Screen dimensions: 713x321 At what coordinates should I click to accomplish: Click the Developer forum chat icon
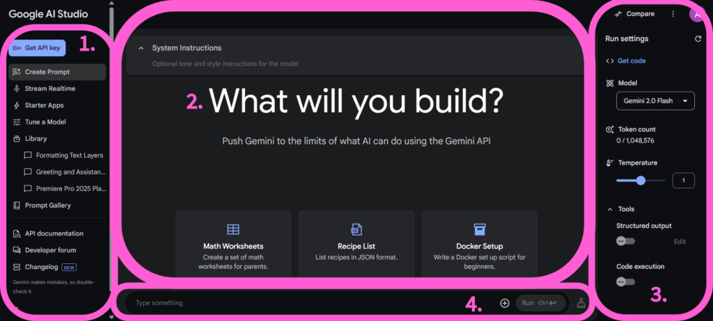tap(17, 250)
